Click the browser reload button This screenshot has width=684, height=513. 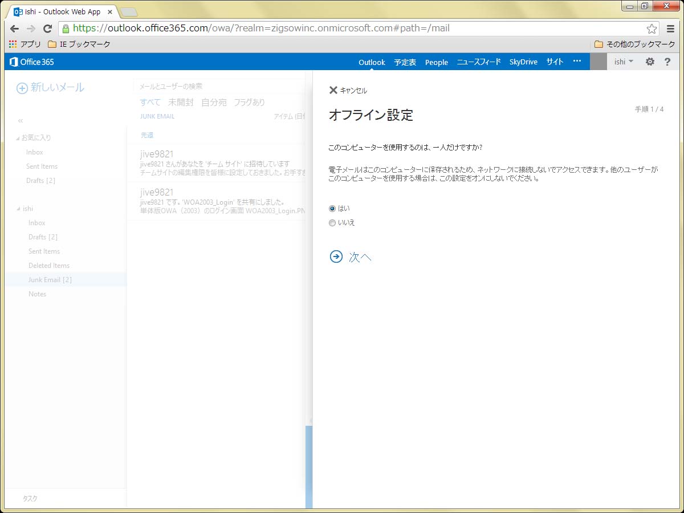click(x=48, y=28)
